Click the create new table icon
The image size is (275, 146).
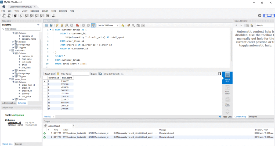(x=27, y=16)
